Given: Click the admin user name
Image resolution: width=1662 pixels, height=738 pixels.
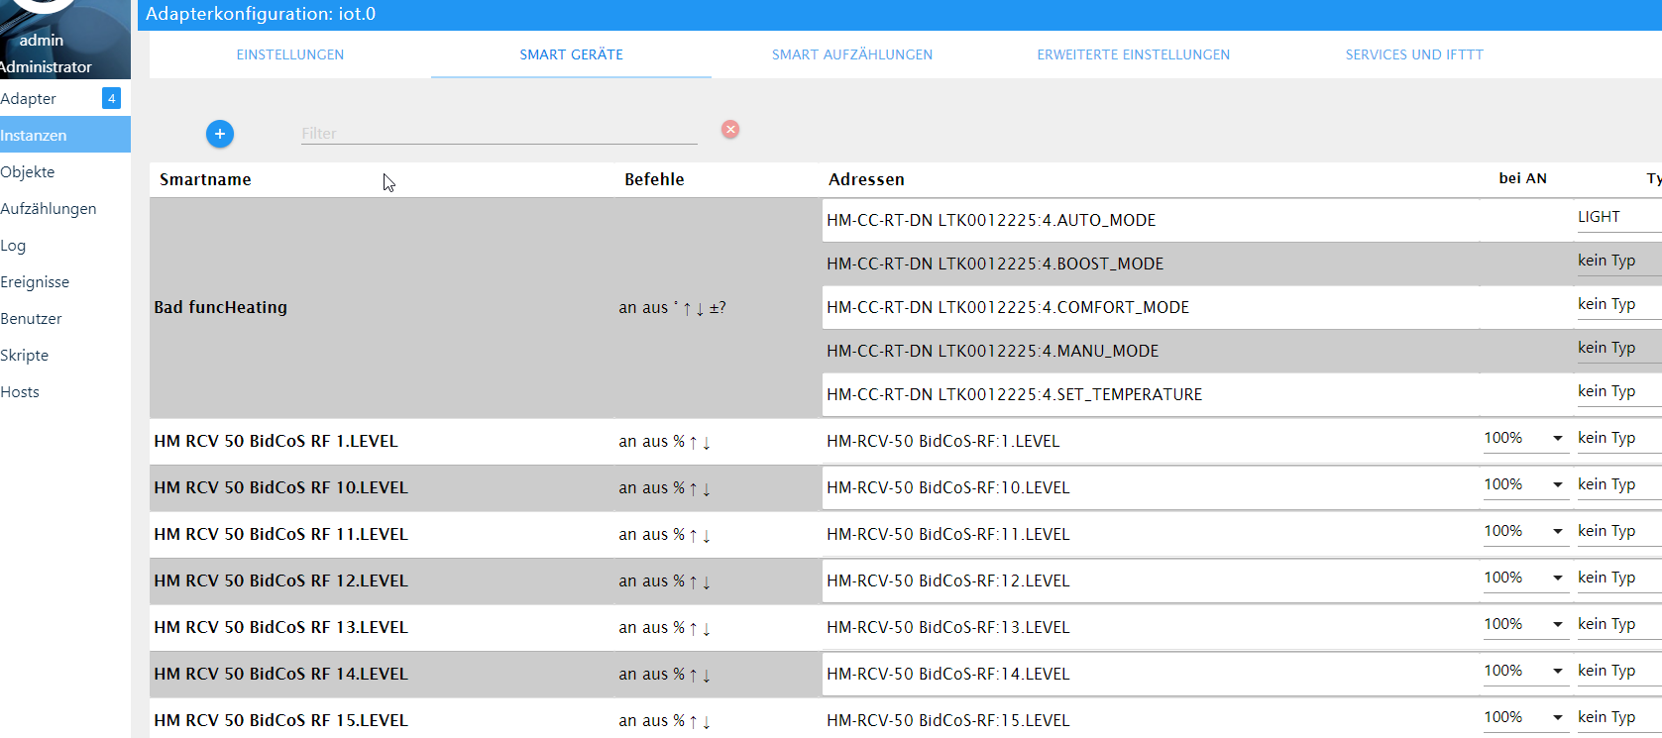Looking at the screenshot, I should tap(41, 40).
